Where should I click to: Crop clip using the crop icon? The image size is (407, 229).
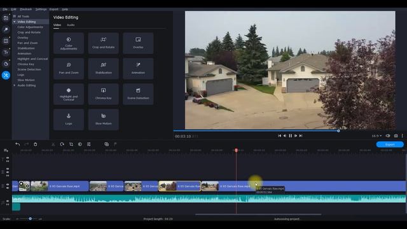coord(71,144)
